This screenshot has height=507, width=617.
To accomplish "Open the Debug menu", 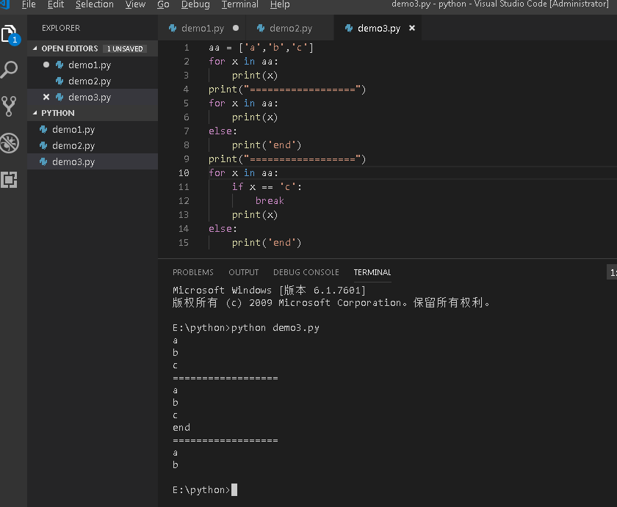I will 196,5.
